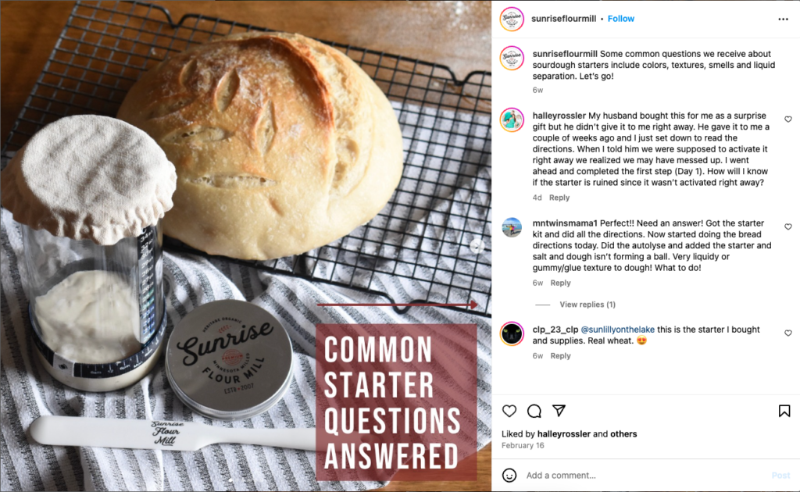The height and width of the screenshot is (492, 800).
Task: Expand View replies (1)
Action: (587, 305)
